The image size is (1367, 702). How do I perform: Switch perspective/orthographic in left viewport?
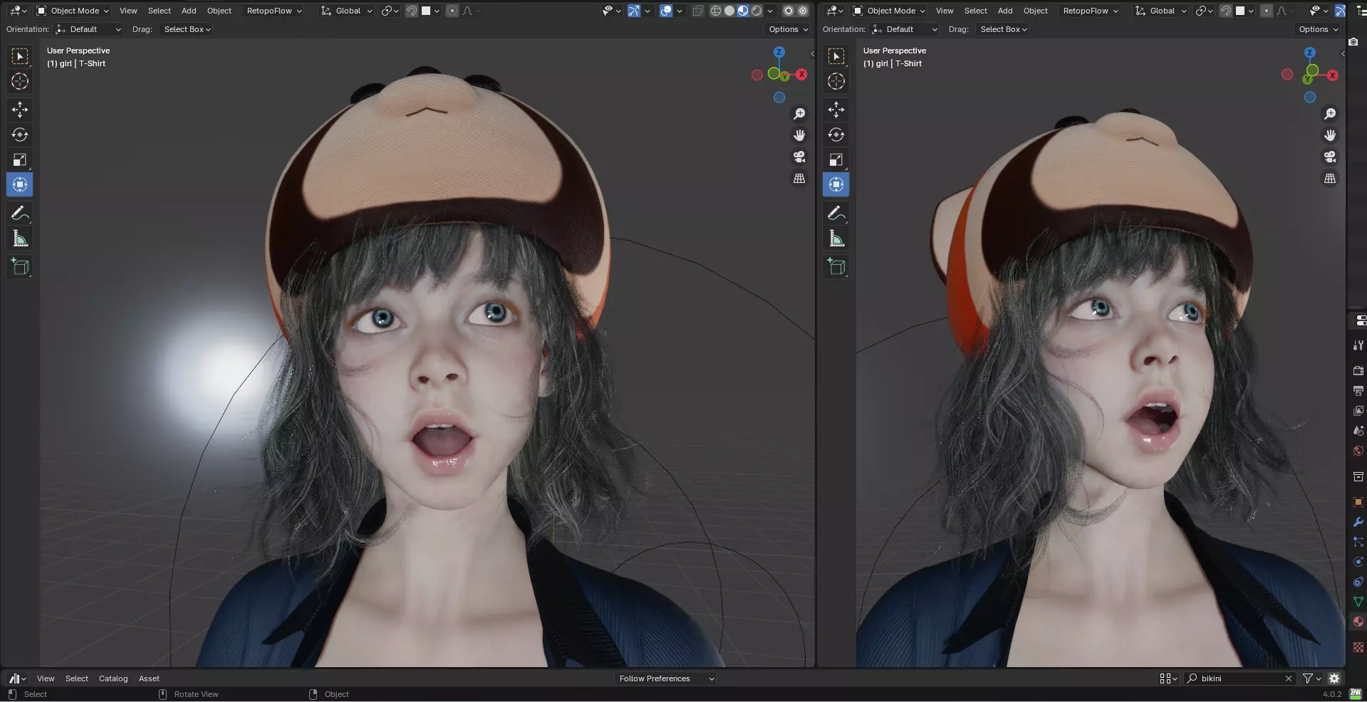tap(799, 179)
